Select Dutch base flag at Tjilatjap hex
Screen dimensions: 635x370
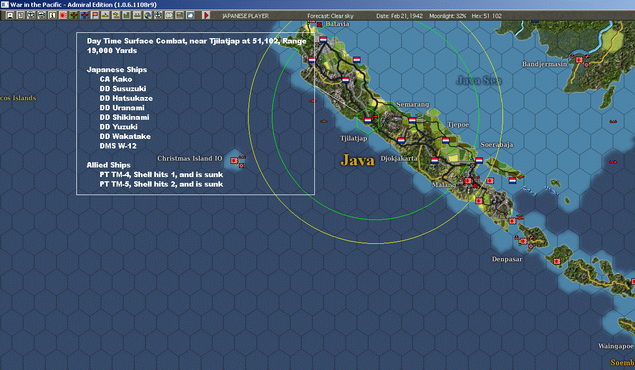tap(368, 120)
